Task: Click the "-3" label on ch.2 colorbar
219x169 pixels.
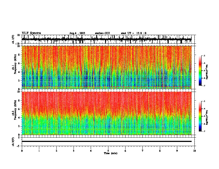Action: click(204, 101)
